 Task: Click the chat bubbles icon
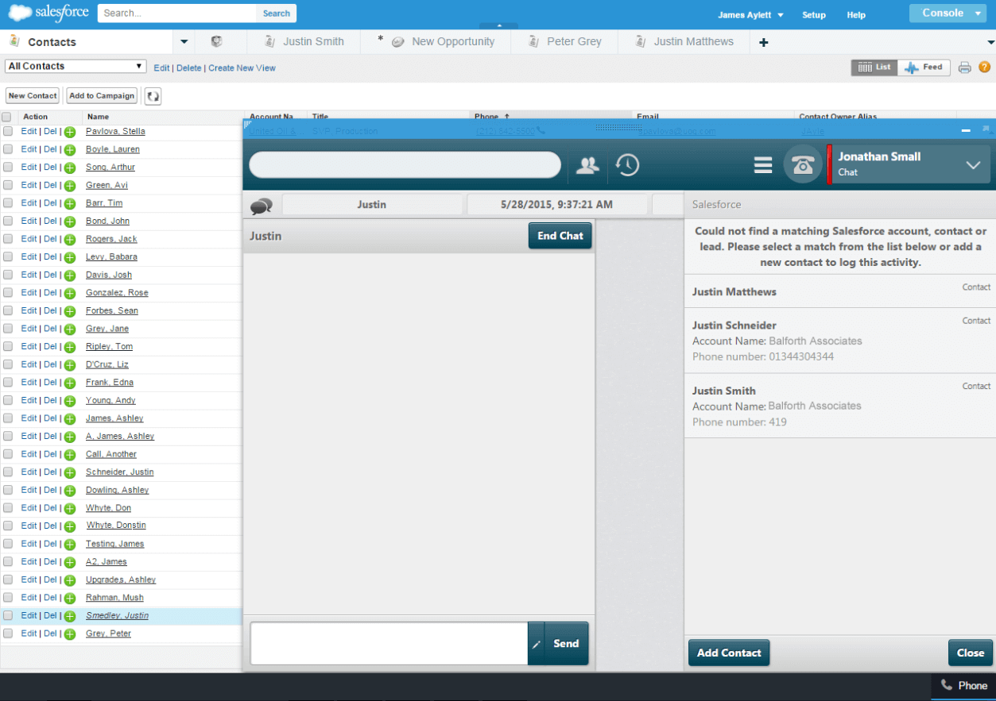262,206
